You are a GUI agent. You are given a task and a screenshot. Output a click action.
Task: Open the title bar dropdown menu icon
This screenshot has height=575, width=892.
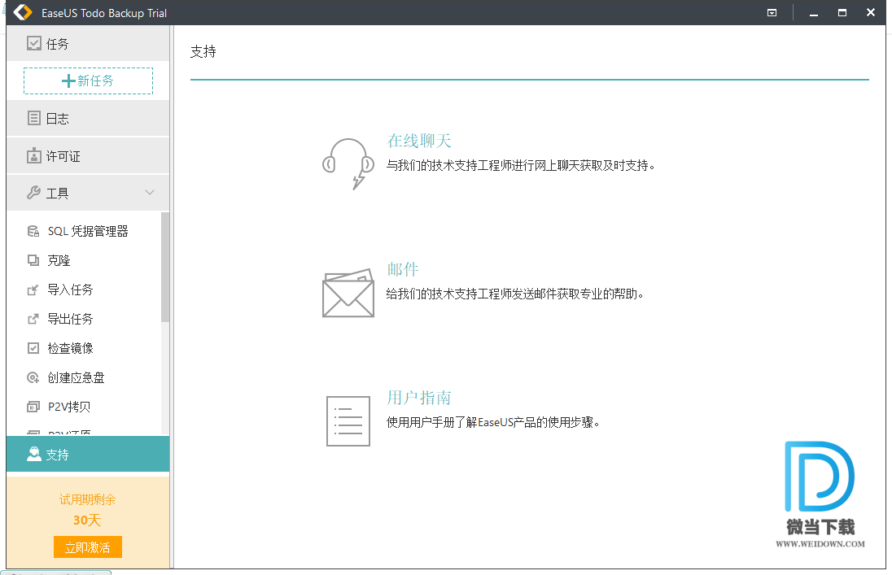coord(772,12)
